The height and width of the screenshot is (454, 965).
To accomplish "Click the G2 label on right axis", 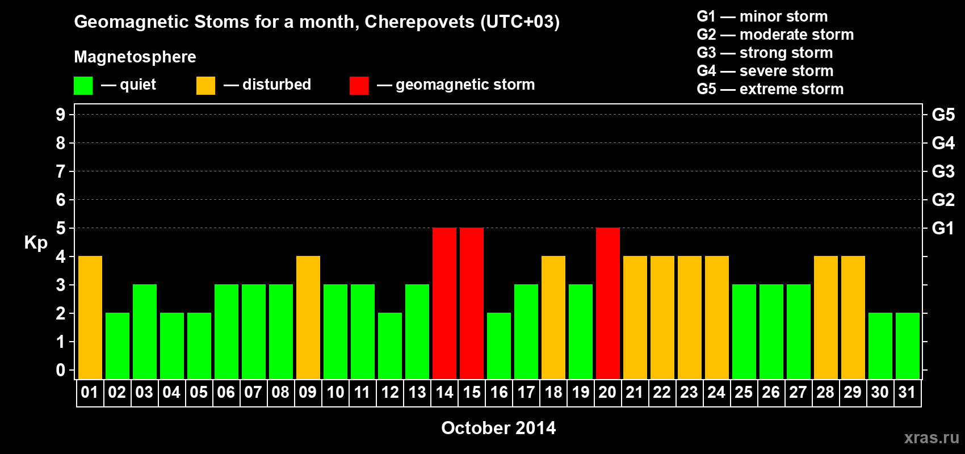I will (943, 200).
